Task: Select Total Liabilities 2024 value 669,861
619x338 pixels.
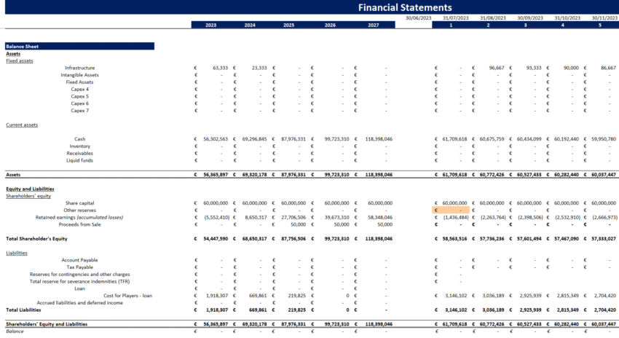Action: point(259,310)
